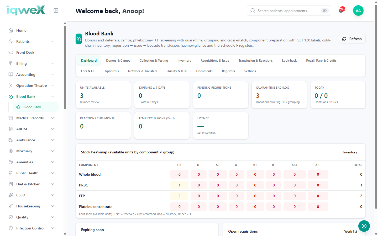Click the ABDM fingerprint icon
378x236 pixels.
click(x=11, y=129)
